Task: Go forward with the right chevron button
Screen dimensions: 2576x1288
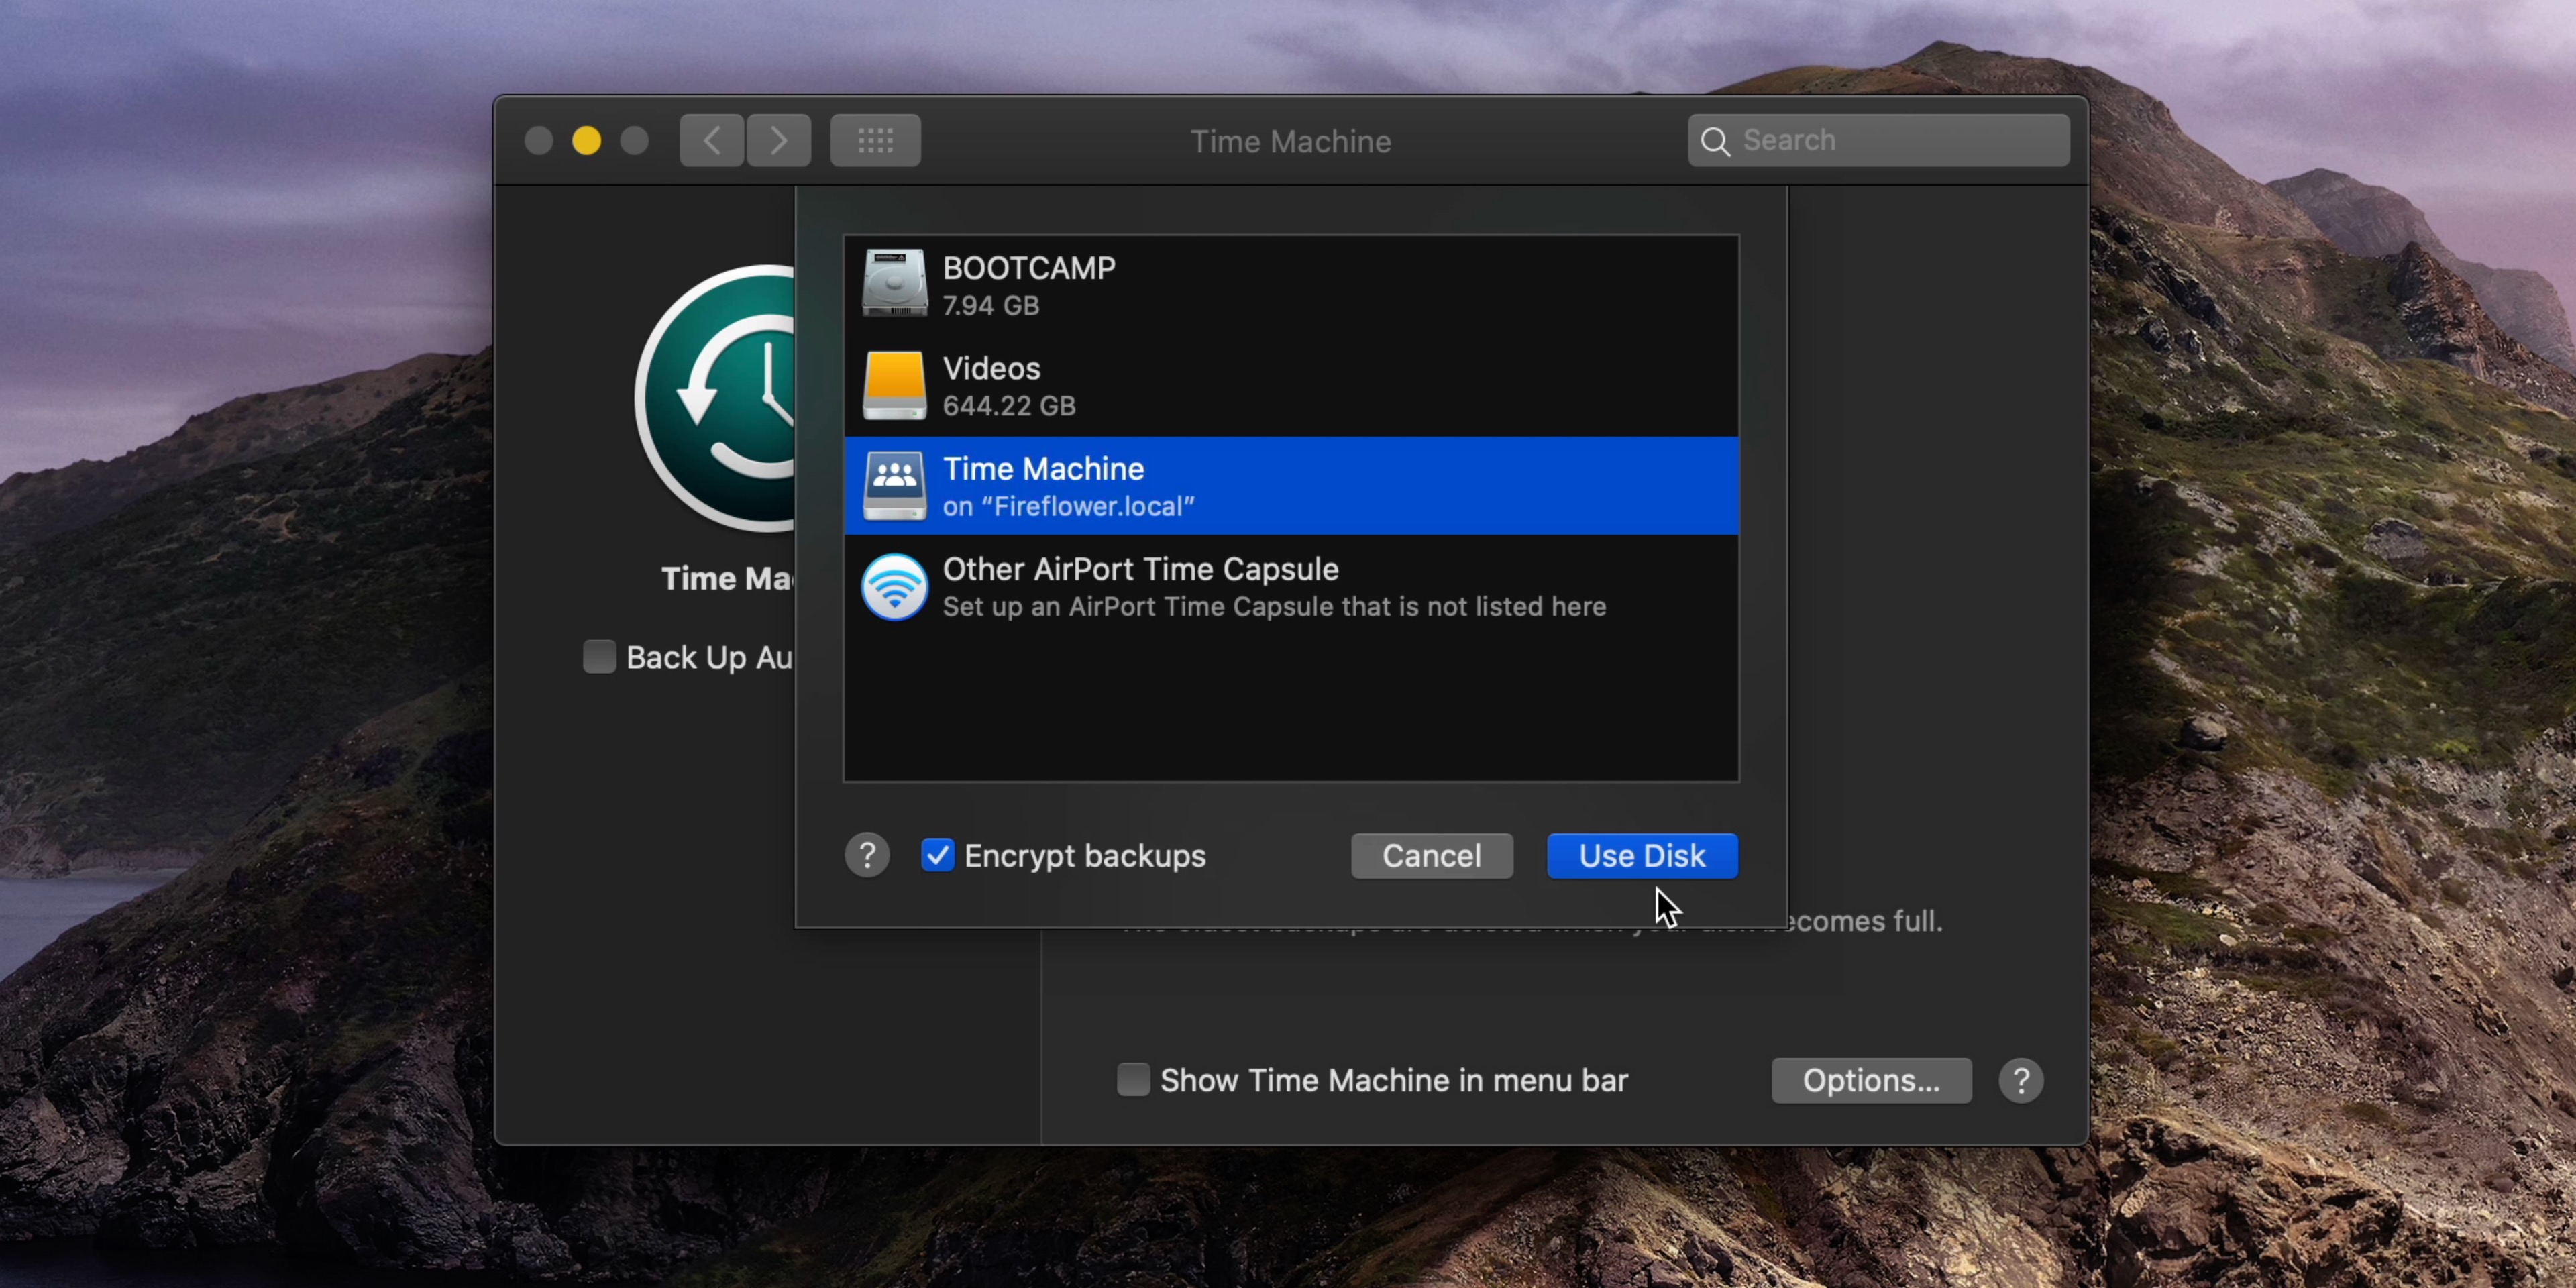Action: click(x=778, y=141)
